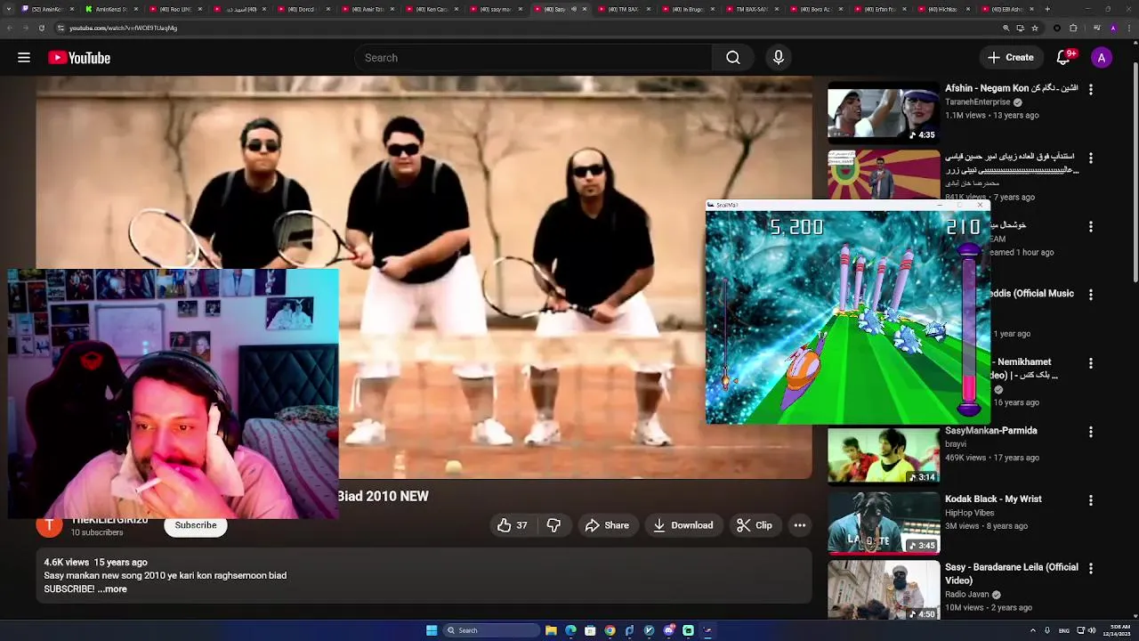Open more actions ellipsis under video
The width and height of the screenshot is (1139, 641).
800,525
